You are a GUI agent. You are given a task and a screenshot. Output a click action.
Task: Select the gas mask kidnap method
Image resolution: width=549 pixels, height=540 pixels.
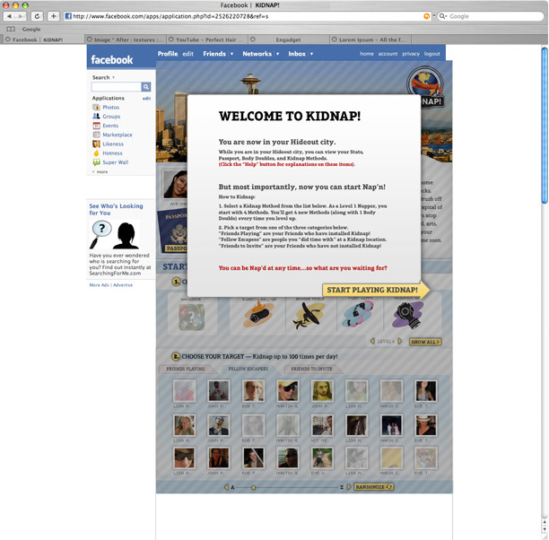pos(408,315)
